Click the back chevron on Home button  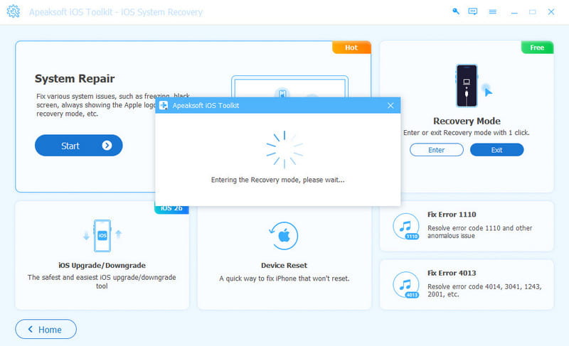point(31,329)
